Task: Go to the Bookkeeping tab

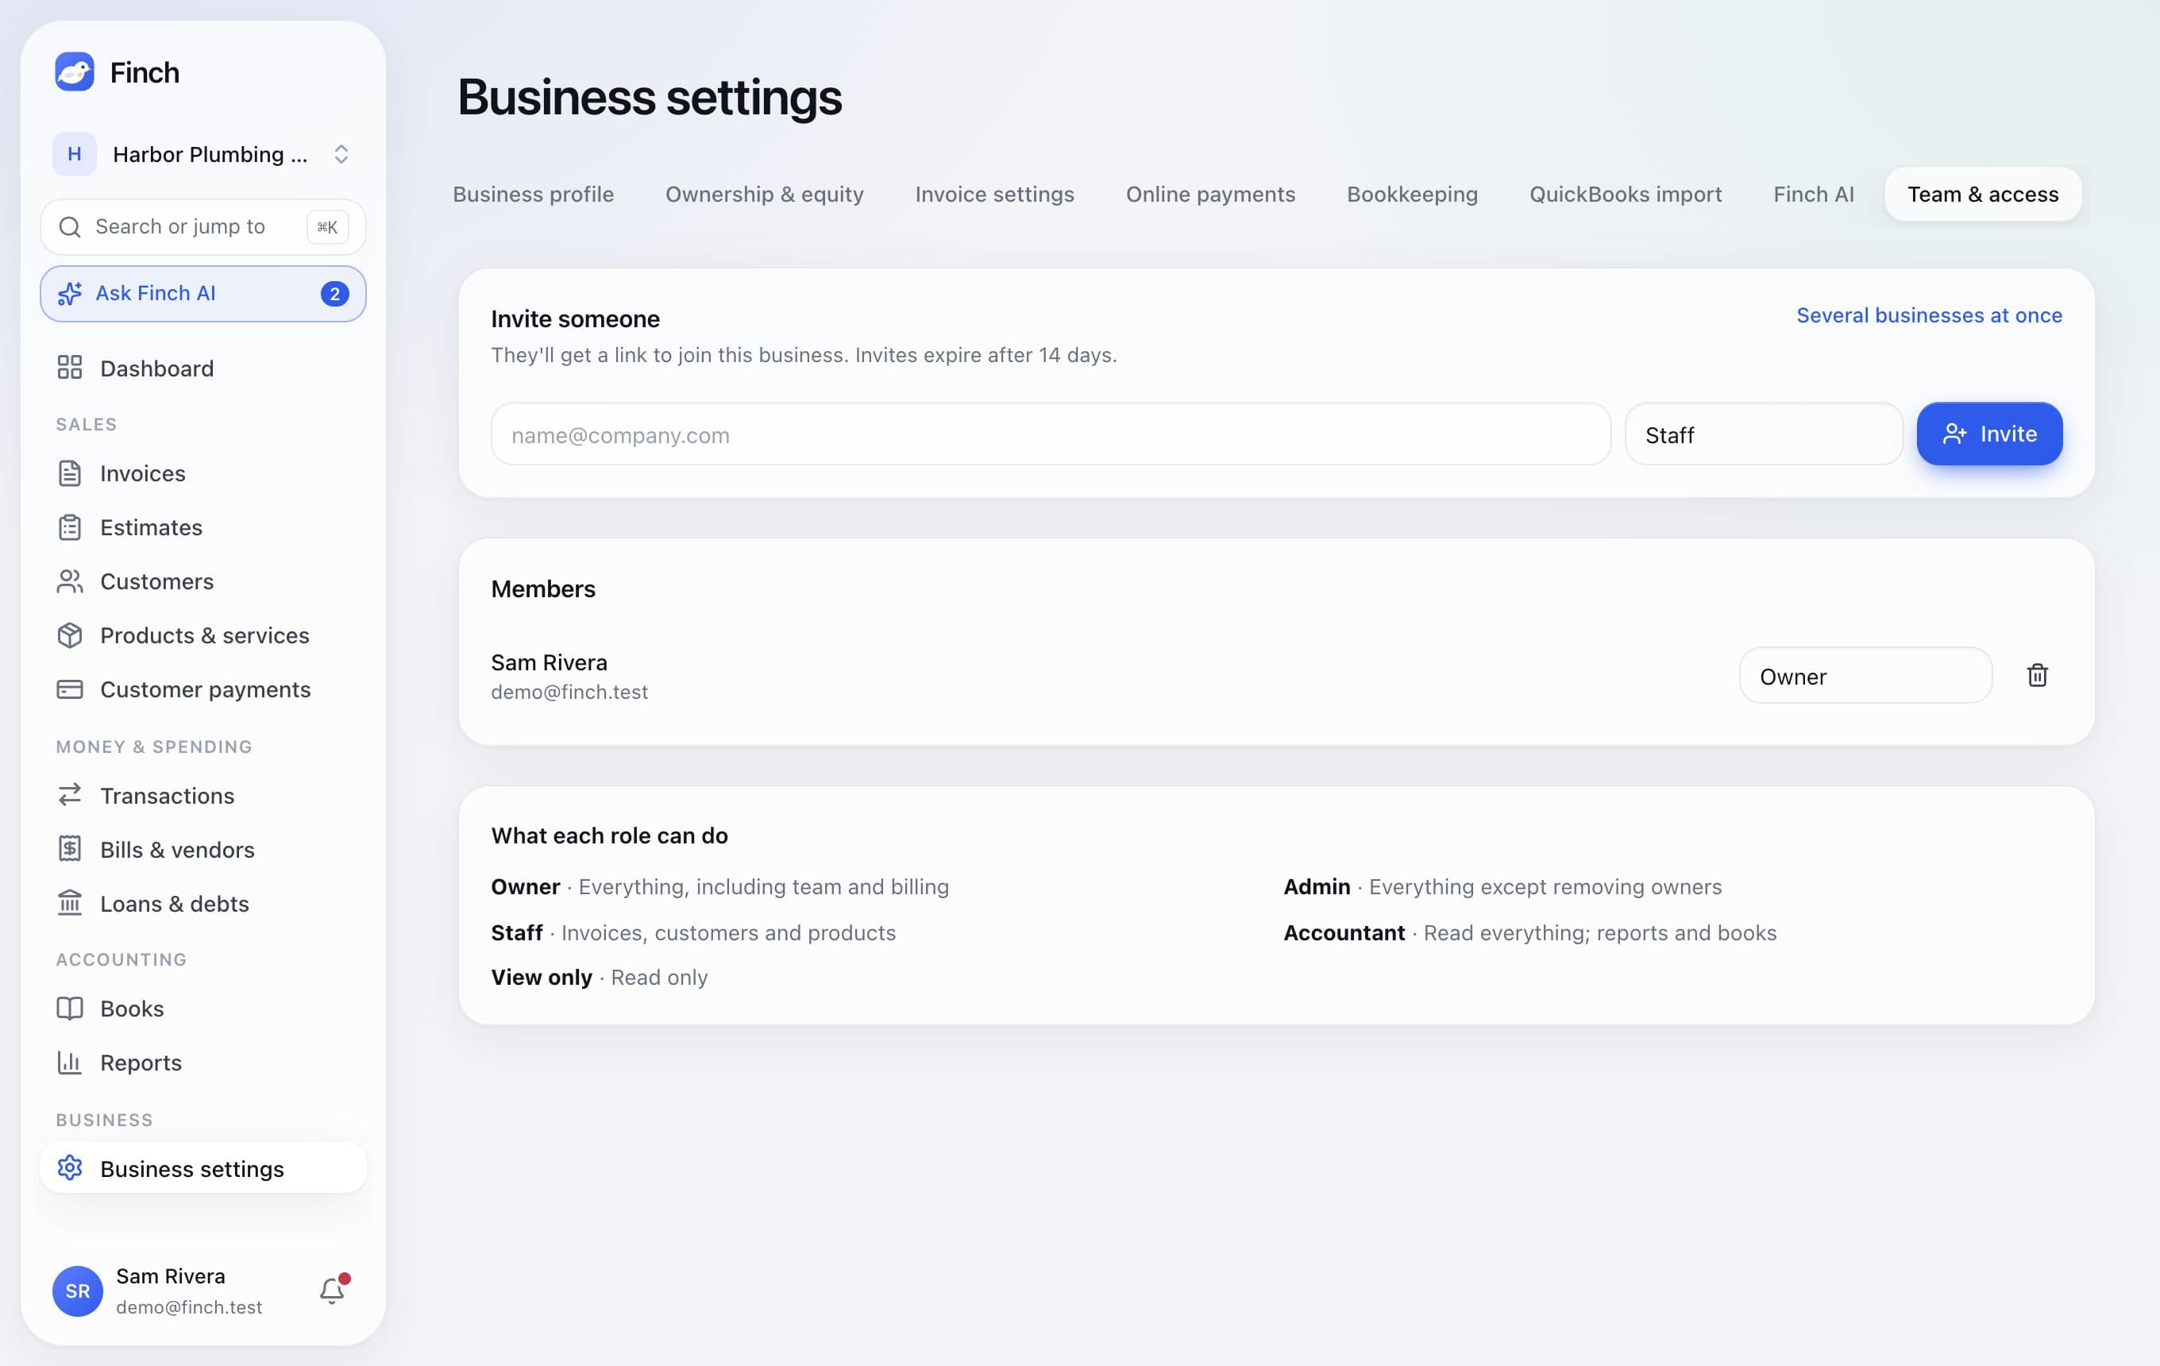Action: tap(1412, 194)
